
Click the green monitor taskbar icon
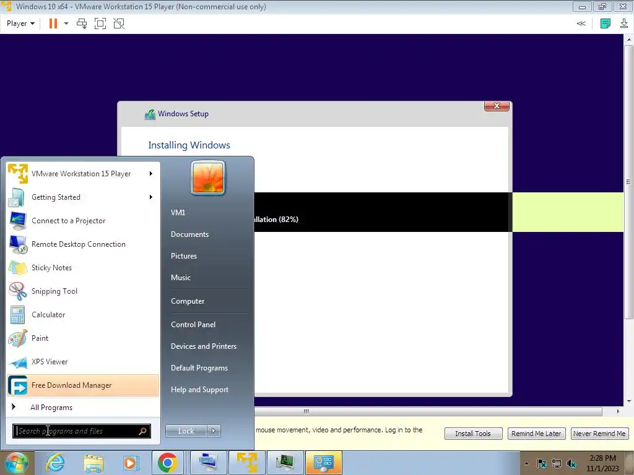285,463
